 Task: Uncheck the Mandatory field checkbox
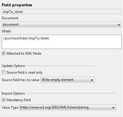click(3, 100)
